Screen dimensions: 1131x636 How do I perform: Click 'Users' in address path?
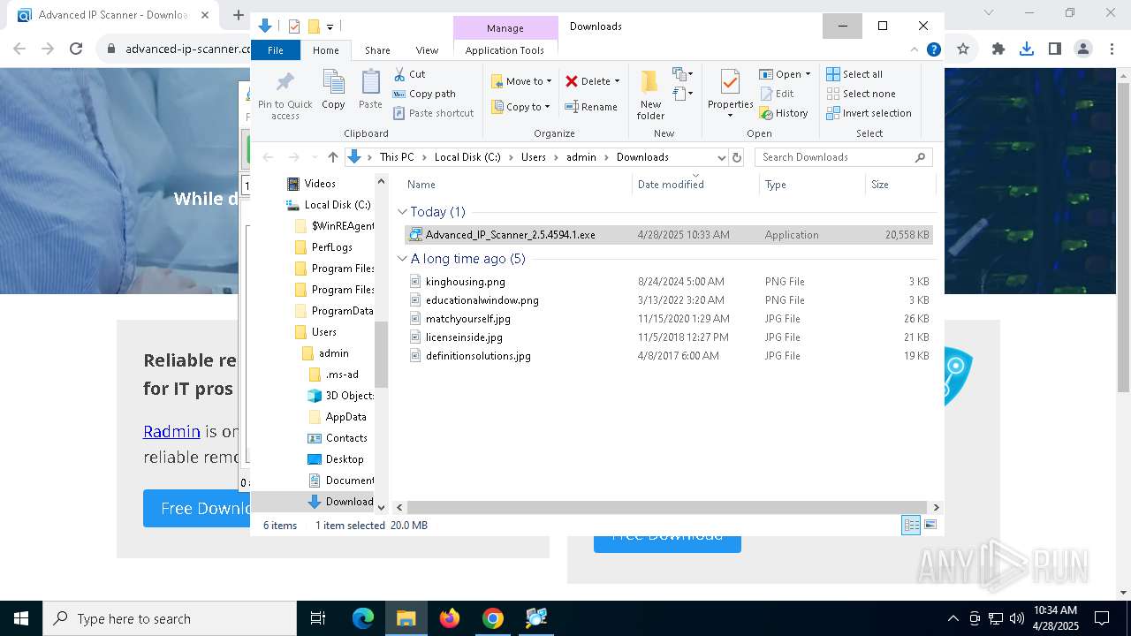point(533,157)
